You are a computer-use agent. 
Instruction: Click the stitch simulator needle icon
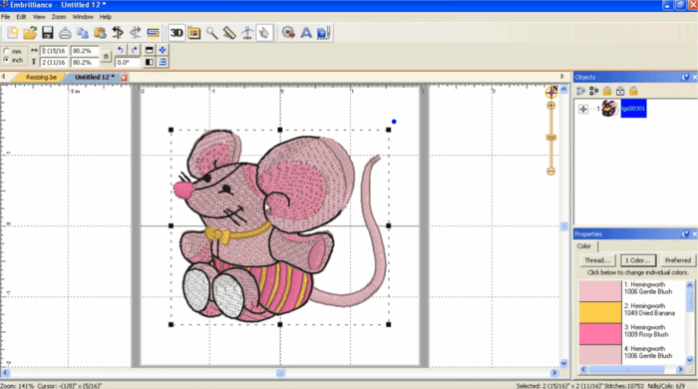[x=247, y=33]
